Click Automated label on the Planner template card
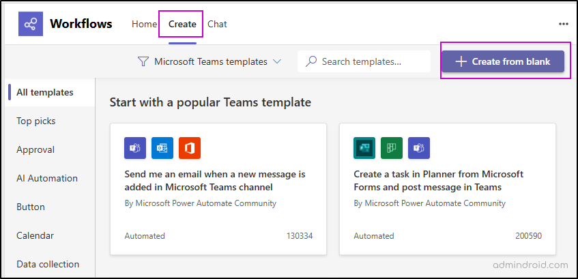Viewport: 578px width, 279px height. pyautogui.click(x=374, y=236)
